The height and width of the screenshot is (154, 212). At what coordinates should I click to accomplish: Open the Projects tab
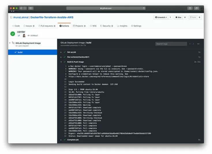(79, 26)
